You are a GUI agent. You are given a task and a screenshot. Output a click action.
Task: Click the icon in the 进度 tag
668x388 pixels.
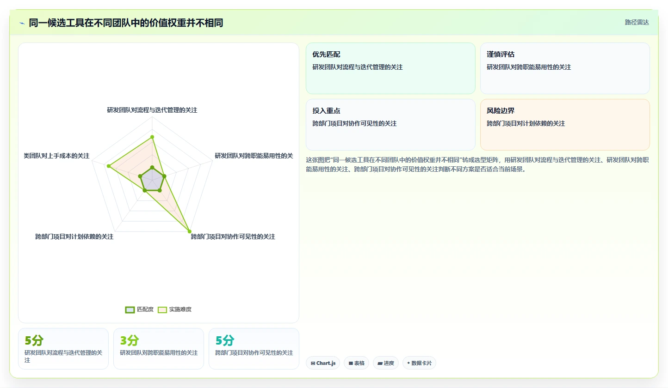(380, 363)
